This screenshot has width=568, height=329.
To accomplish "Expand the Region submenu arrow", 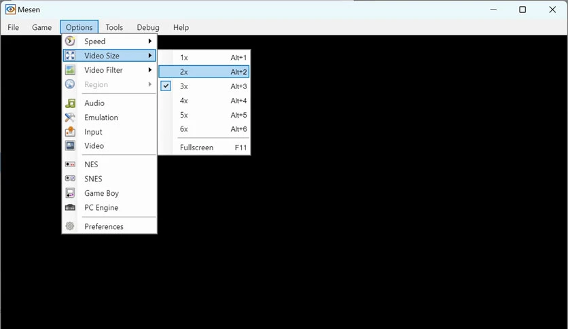I will coord(149,84).
